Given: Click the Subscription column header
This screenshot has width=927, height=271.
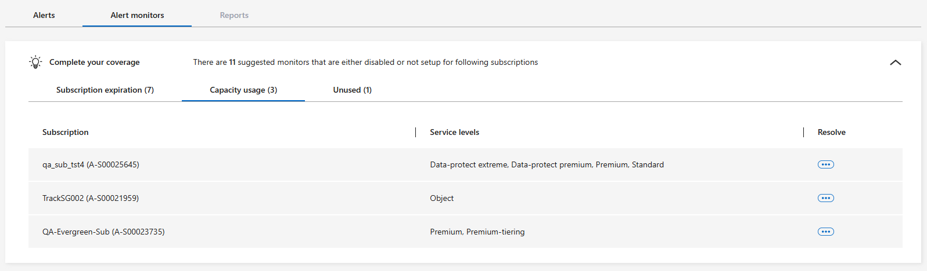Looking at the screenshot, I should tap(66, 132).
